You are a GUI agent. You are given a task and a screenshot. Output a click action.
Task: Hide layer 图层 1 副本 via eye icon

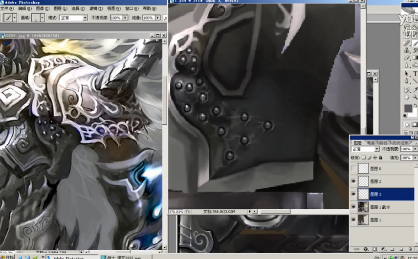click(x=353, y=207)
